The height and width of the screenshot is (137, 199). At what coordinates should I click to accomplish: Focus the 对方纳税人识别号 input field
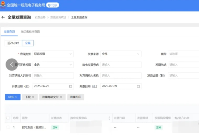53,75
